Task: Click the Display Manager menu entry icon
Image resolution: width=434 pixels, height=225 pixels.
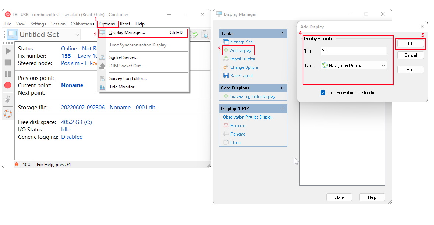Action: click(102, 33)
